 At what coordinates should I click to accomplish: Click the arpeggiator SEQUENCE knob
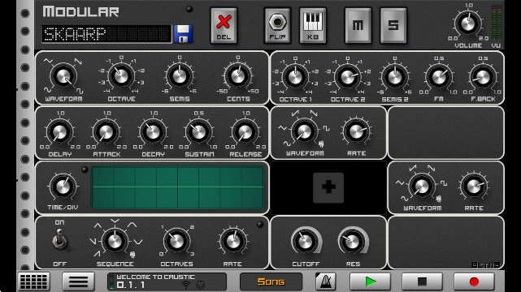point(115,241)
